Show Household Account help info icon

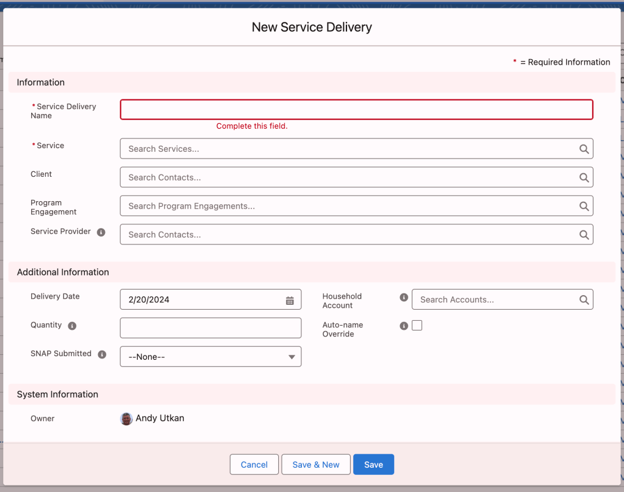pyautogui.click(x=404, y=297)
